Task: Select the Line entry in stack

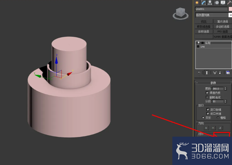Action: (x=214, y=47)
